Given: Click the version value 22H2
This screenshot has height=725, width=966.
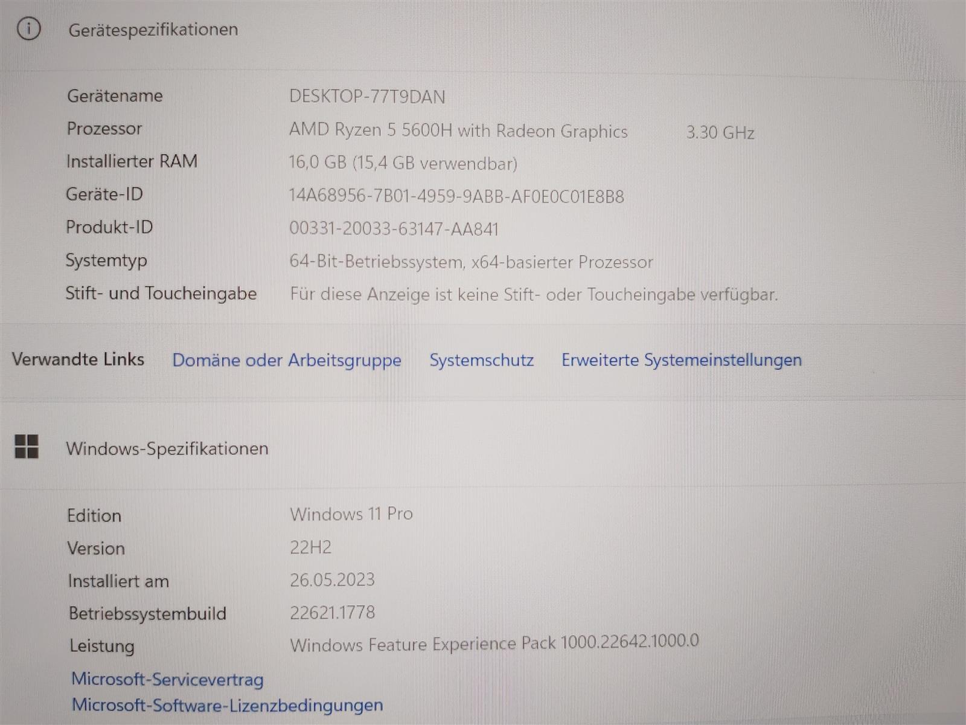Looking at the screenshot, I should pyautogui.click(x=310, y=547).
